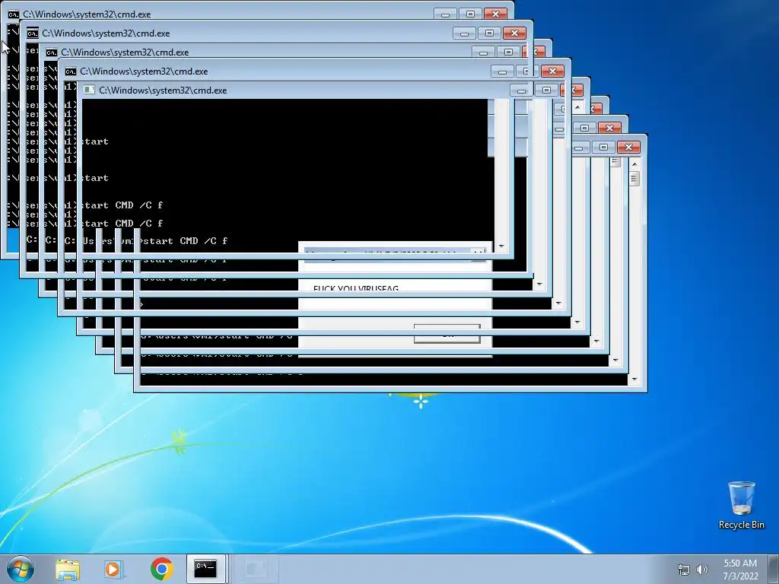Open the taskbar clock showing 5:50 AM
The width and height of the screenshot is (779, 584).
[x=740, y=570]
